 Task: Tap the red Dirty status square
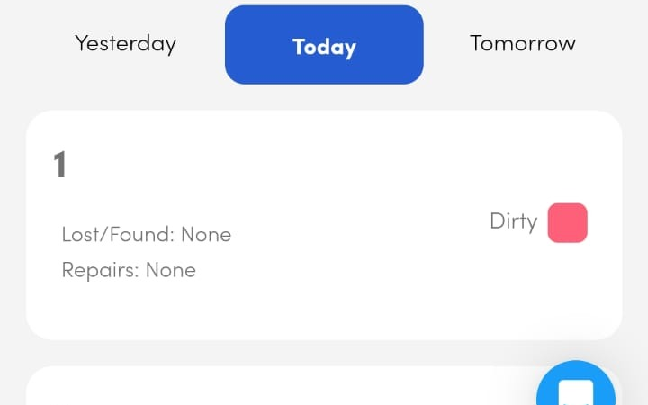click(x=567, y=222)
